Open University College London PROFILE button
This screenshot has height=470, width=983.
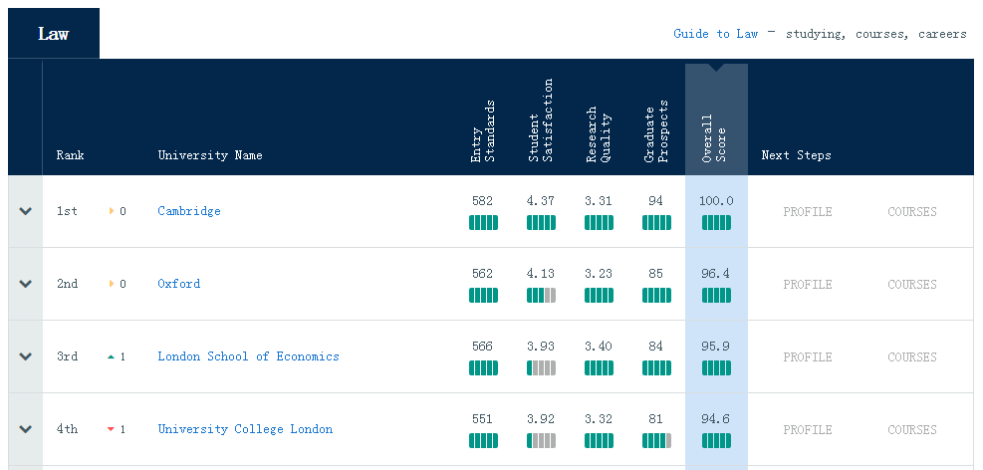click(808, 430)
